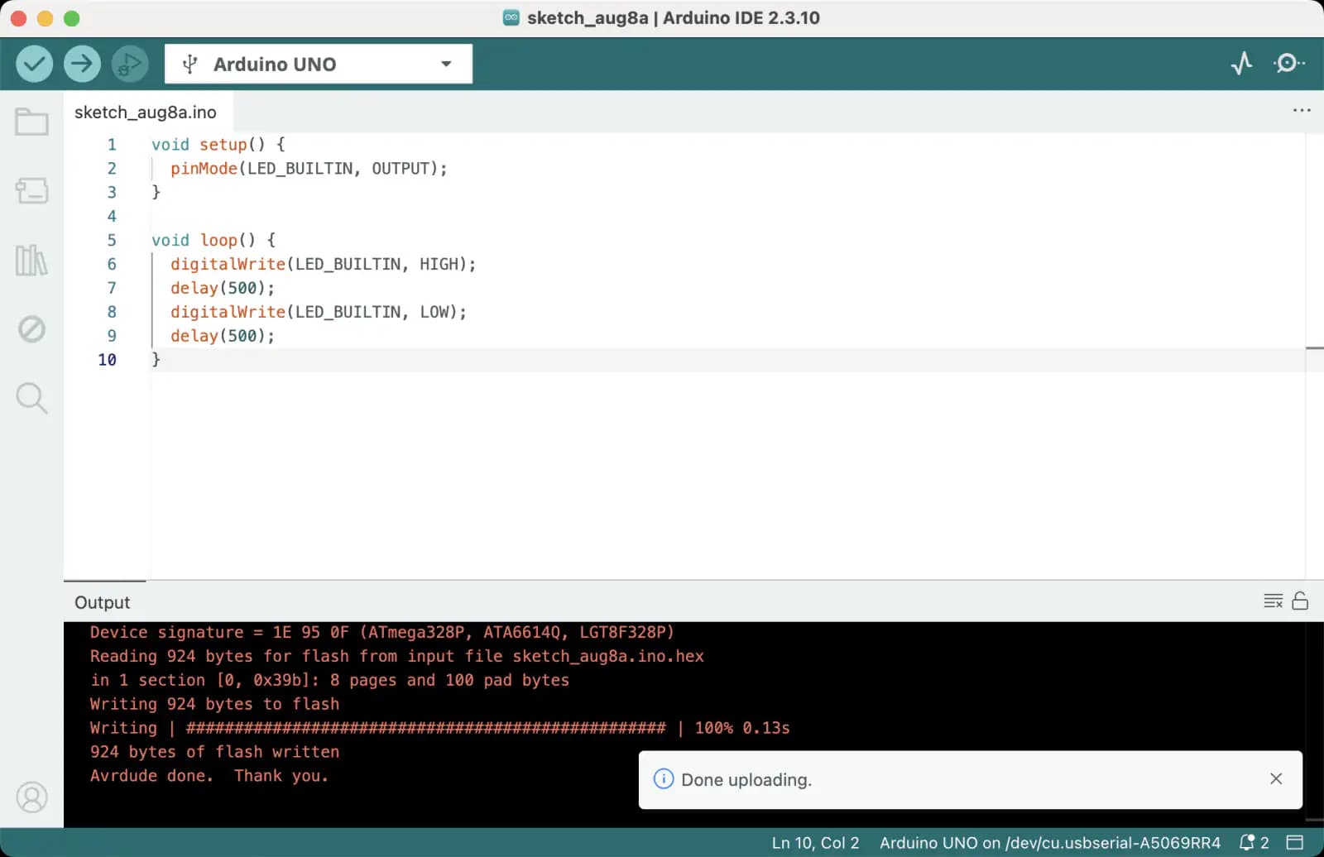
Task: Click the Writing progress bar 100% line
Action: coord(439,729)
